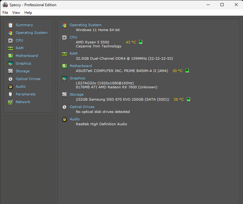Click the CPU chip icon in summary pane
The width and height of the screenshot is (243, 204).
64,38
